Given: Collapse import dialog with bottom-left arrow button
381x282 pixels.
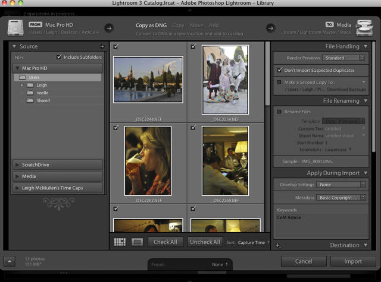Looking at the screenshot, I should (10, 261).
